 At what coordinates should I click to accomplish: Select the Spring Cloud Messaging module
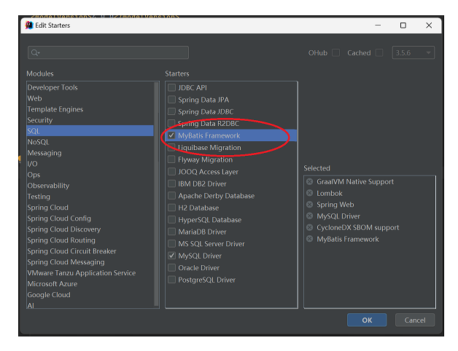90,262
